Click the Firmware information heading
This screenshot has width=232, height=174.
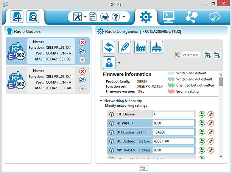click(x=127, y=74)
